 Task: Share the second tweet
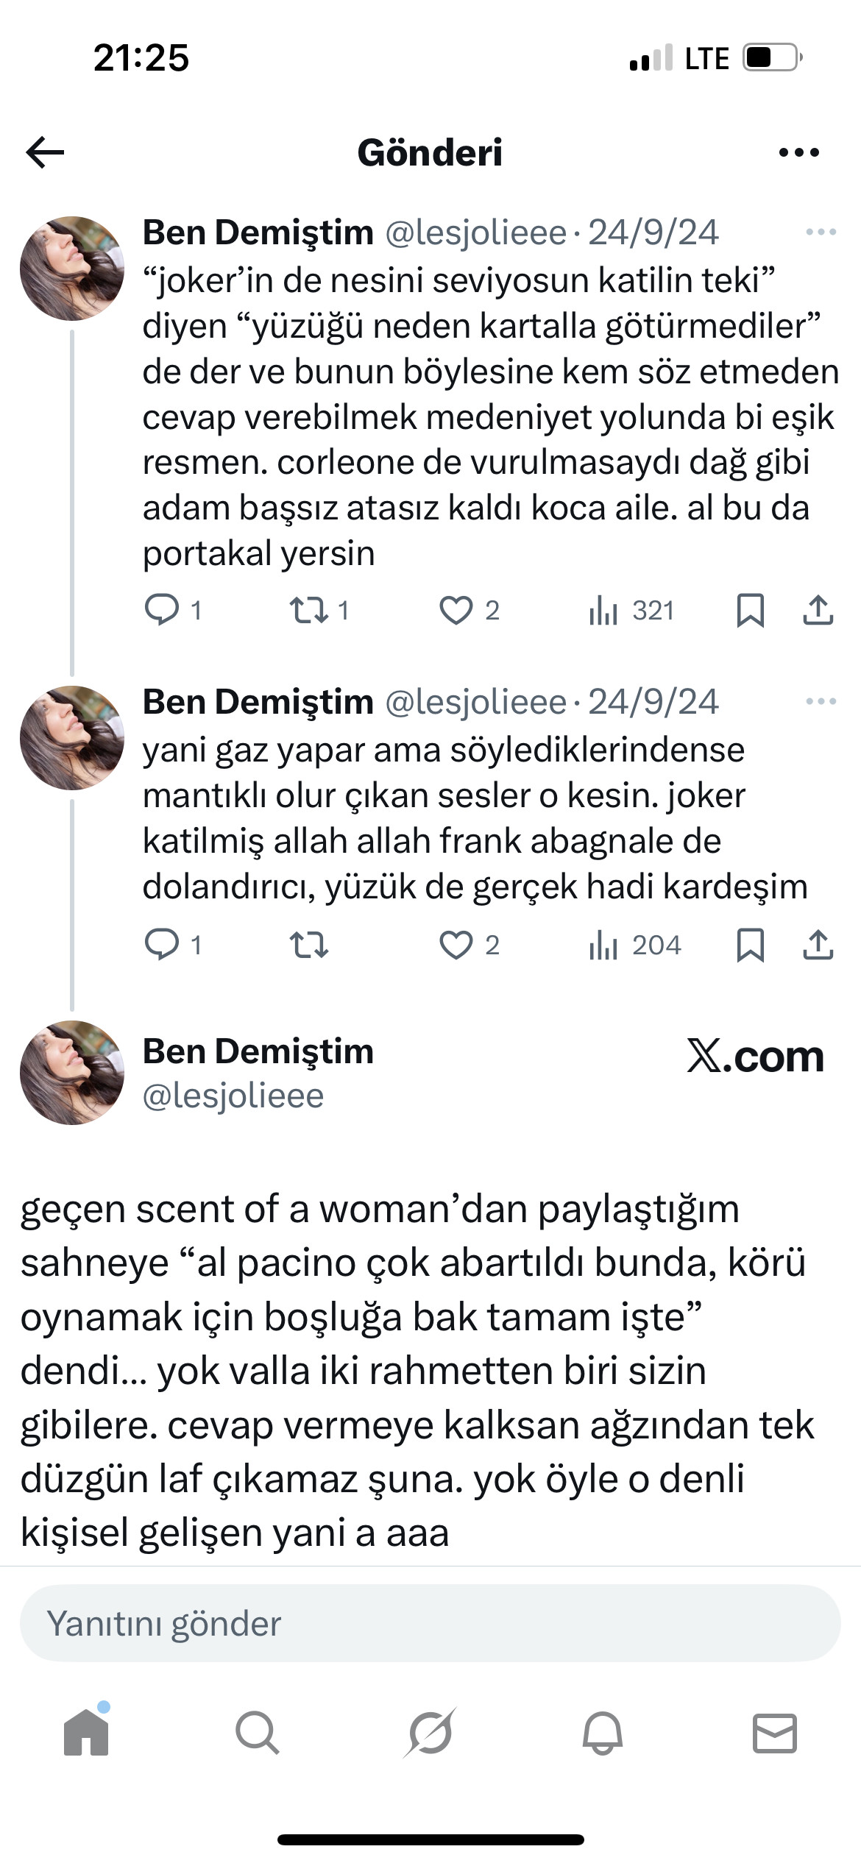click(x=818, y=945)
